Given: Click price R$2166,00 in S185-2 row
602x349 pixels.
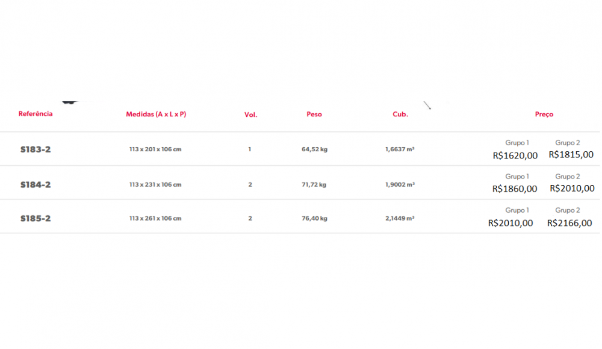Looking at the screenshot, I should click(x=569, y=223).
